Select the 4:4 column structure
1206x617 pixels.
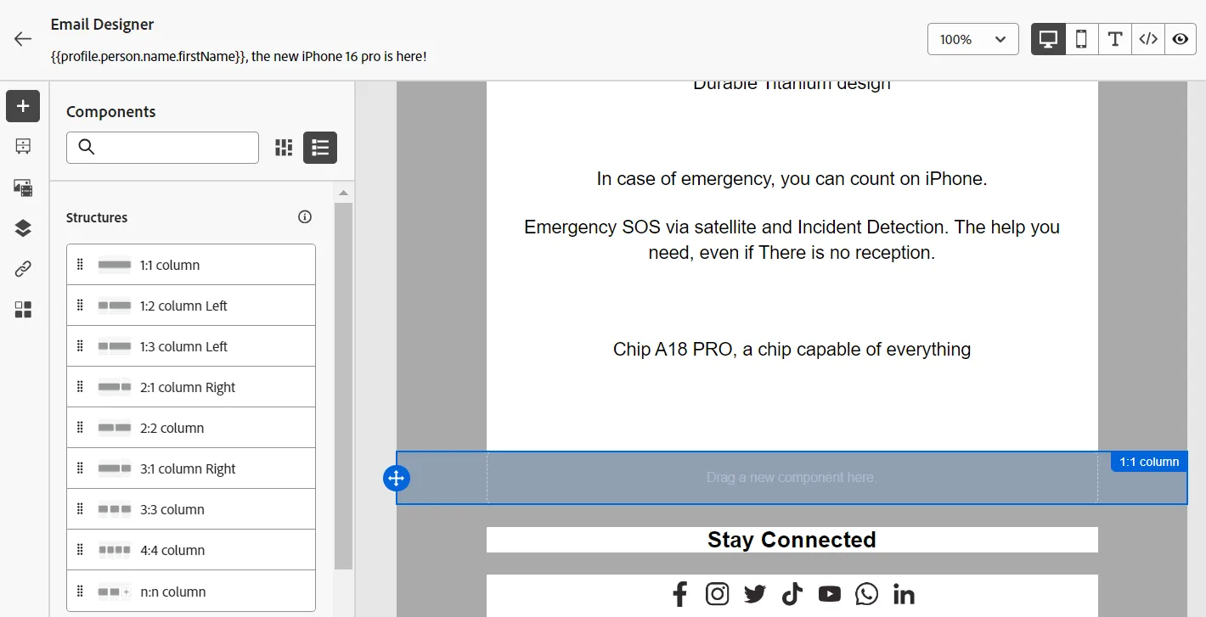[x=191, y=550]
